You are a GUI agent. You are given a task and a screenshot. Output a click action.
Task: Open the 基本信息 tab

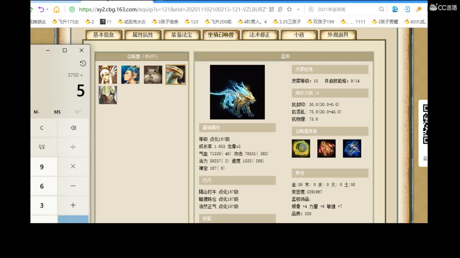[103, 35]
